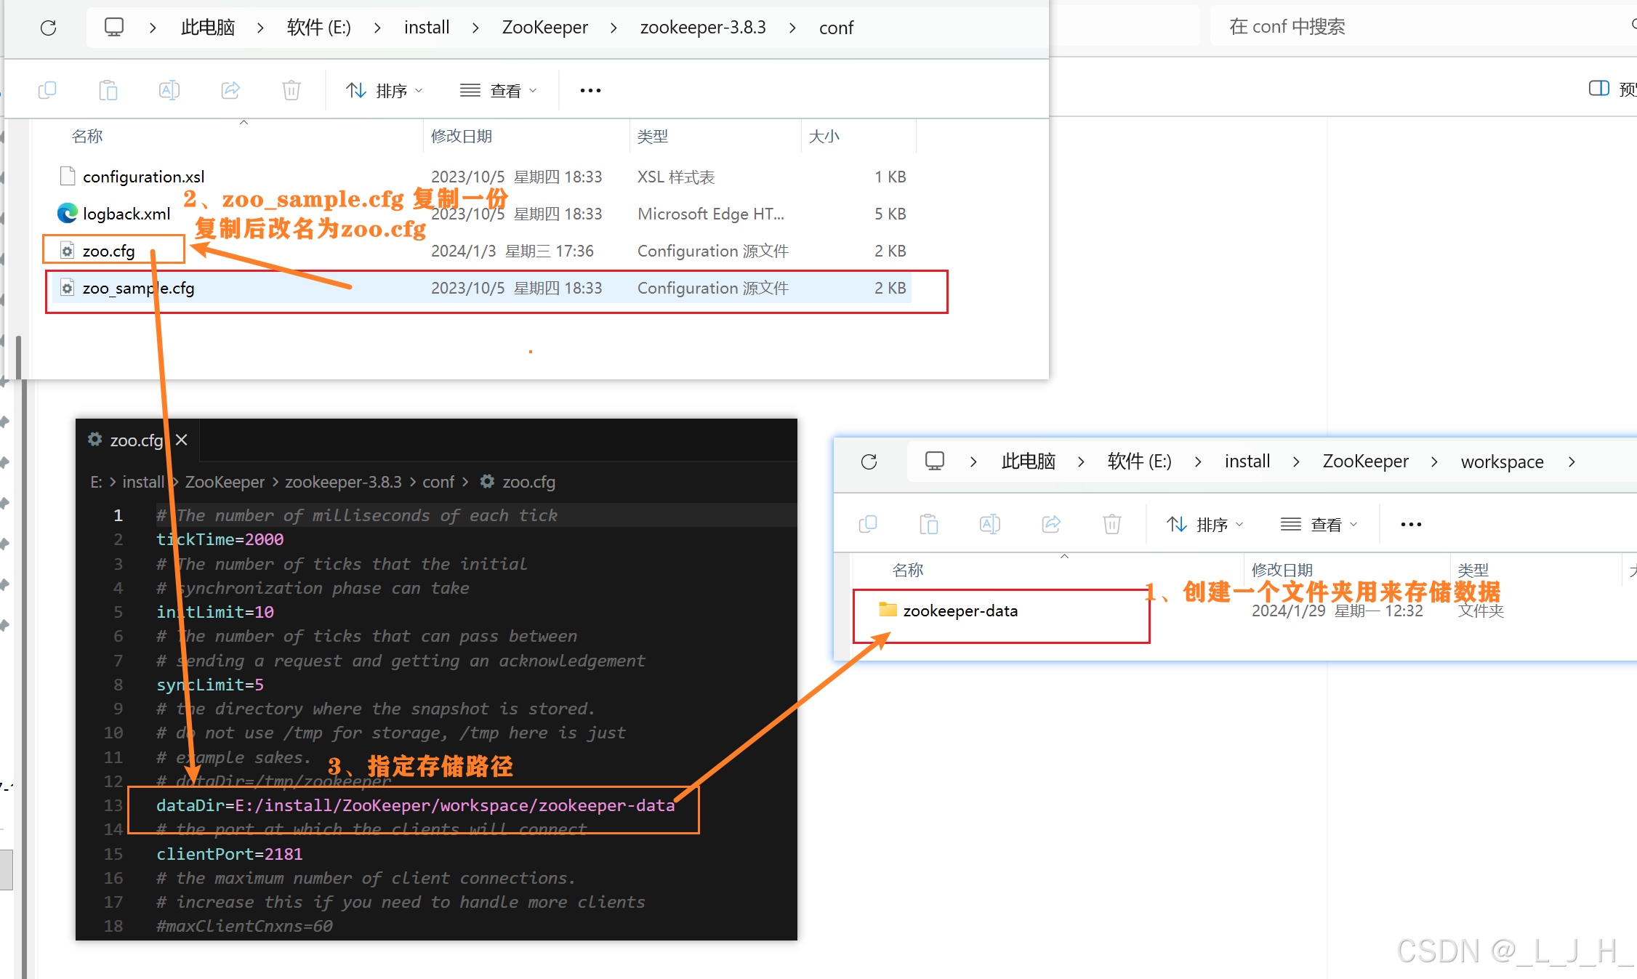Click the copy icon in conf toolbar
The height and width of the screenshot is (979, 1637).
click(47, 90)
